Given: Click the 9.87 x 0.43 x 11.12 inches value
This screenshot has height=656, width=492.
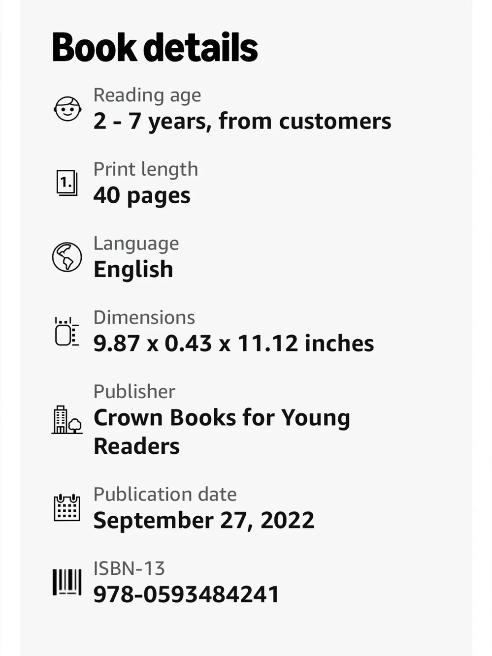Looking at the screenshot, I should 233,344.
